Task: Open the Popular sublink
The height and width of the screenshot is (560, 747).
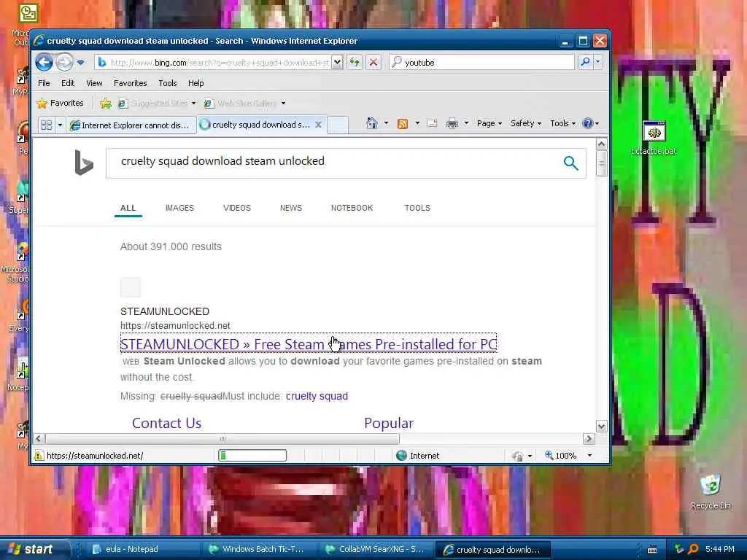Action: pos(389,423)
